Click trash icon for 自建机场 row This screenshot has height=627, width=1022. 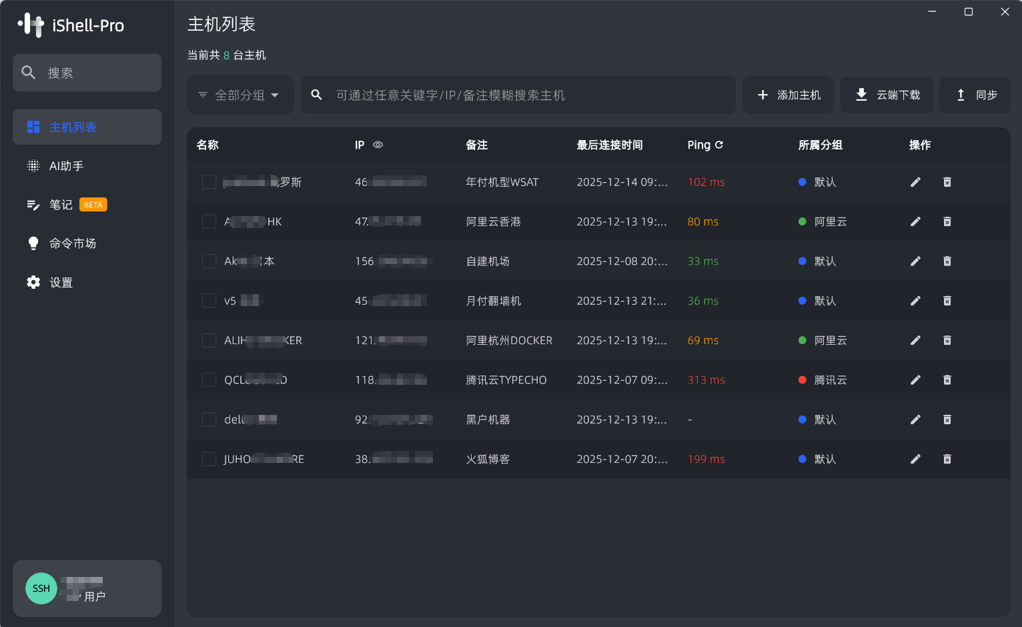947,261
